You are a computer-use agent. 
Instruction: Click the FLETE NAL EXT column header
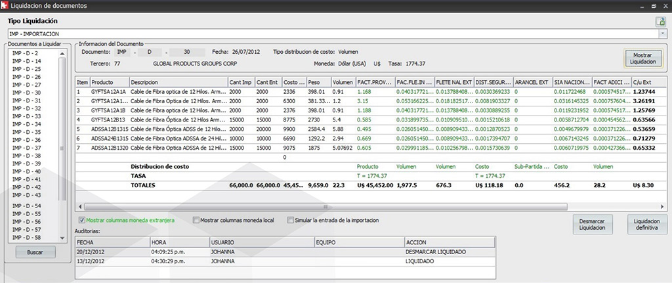pyautogui.click(x=454, y=82)
